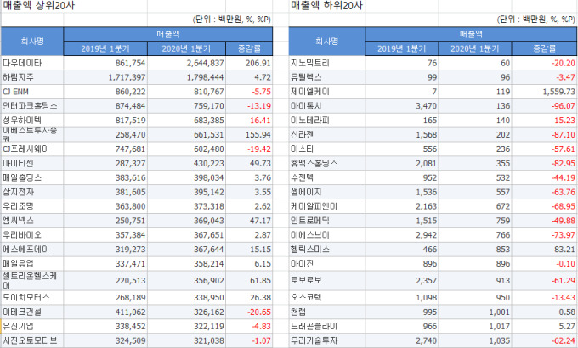Select the '매출액 하위20사' title cell

coord(326,6)
